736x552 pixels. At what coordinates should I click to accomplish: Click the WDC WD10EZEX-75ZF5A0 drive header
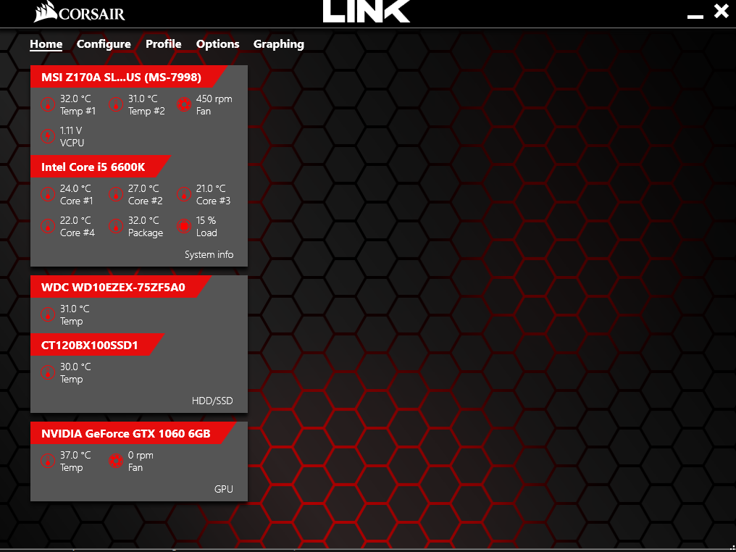click(120, 287)
